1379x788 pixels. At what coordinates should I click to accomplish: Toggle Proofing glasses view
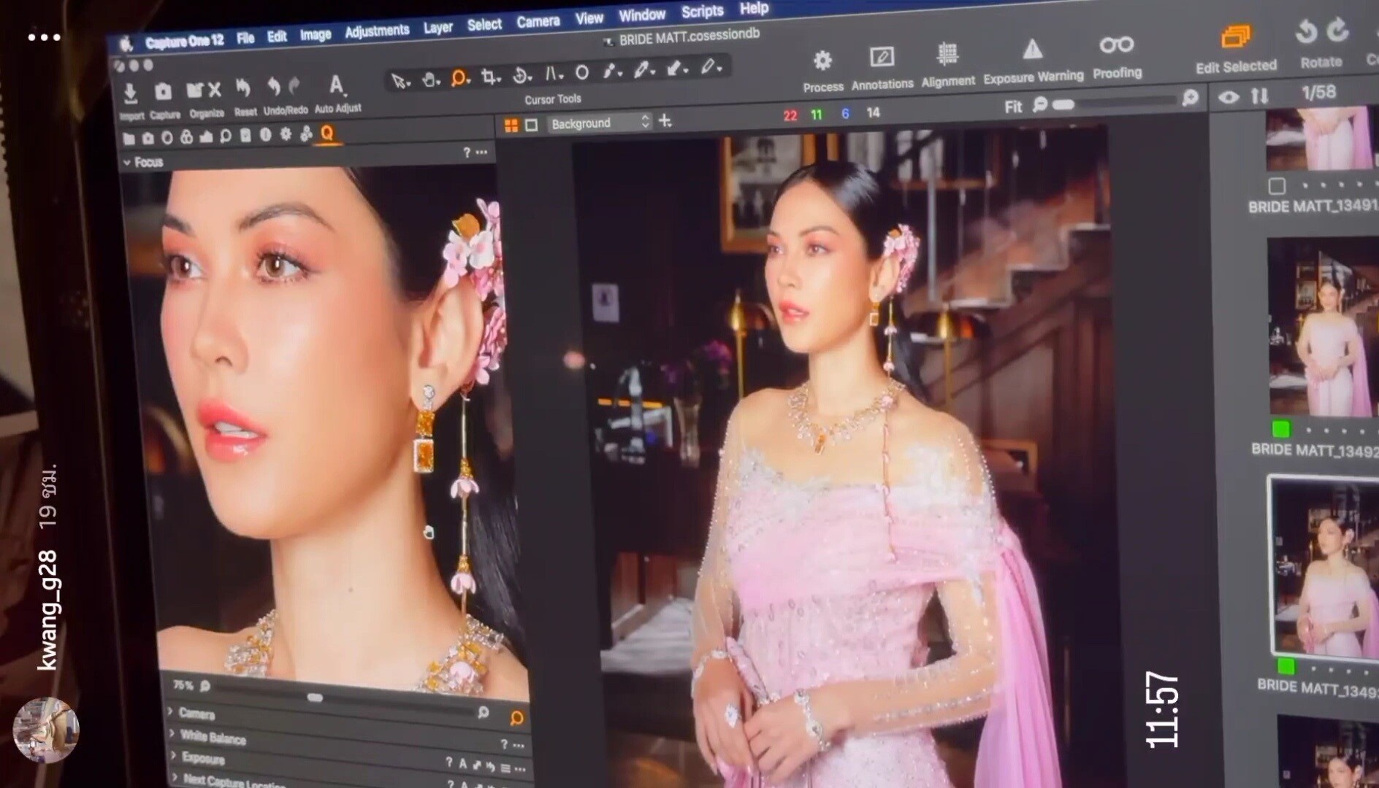1116,46
